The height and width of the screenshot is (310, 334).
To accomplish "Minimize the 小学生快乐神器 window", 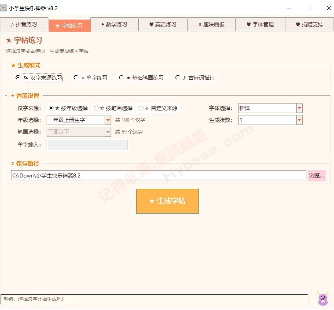I will pyautogui.click(x=289, y=8).
